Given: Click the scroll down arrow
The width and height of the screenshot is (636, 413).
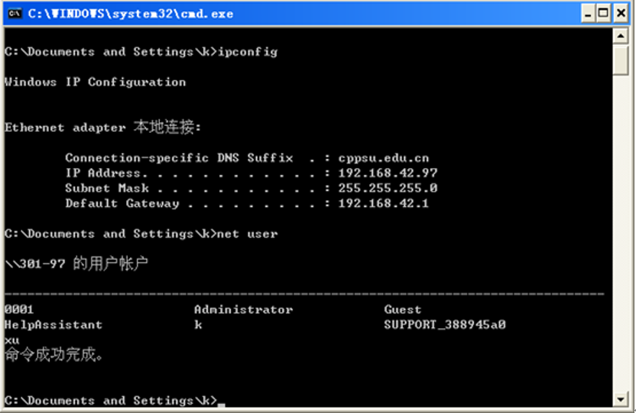Looking at the screenshot, I should pyautogui.click(x=621, y=399).
